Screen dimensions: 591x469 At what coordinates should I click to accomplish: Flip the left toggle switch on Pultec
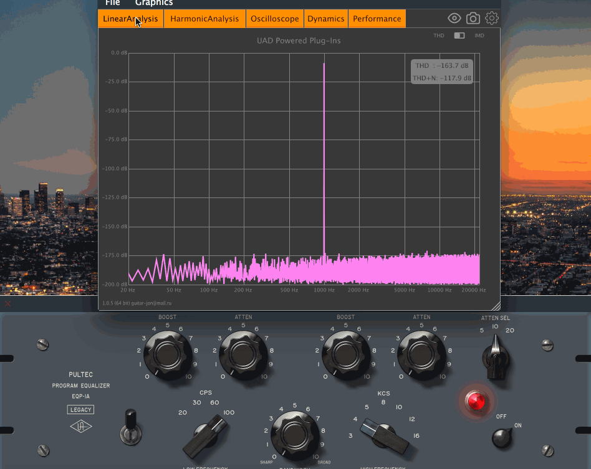point(130,427)
